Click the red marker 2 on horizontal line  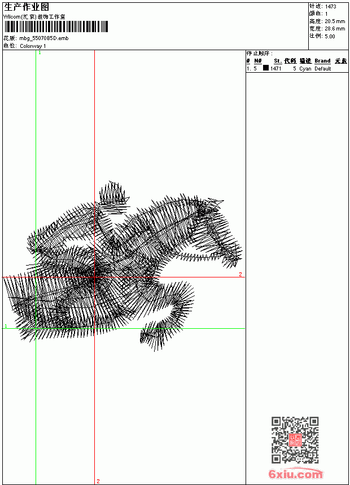point(240,274)
